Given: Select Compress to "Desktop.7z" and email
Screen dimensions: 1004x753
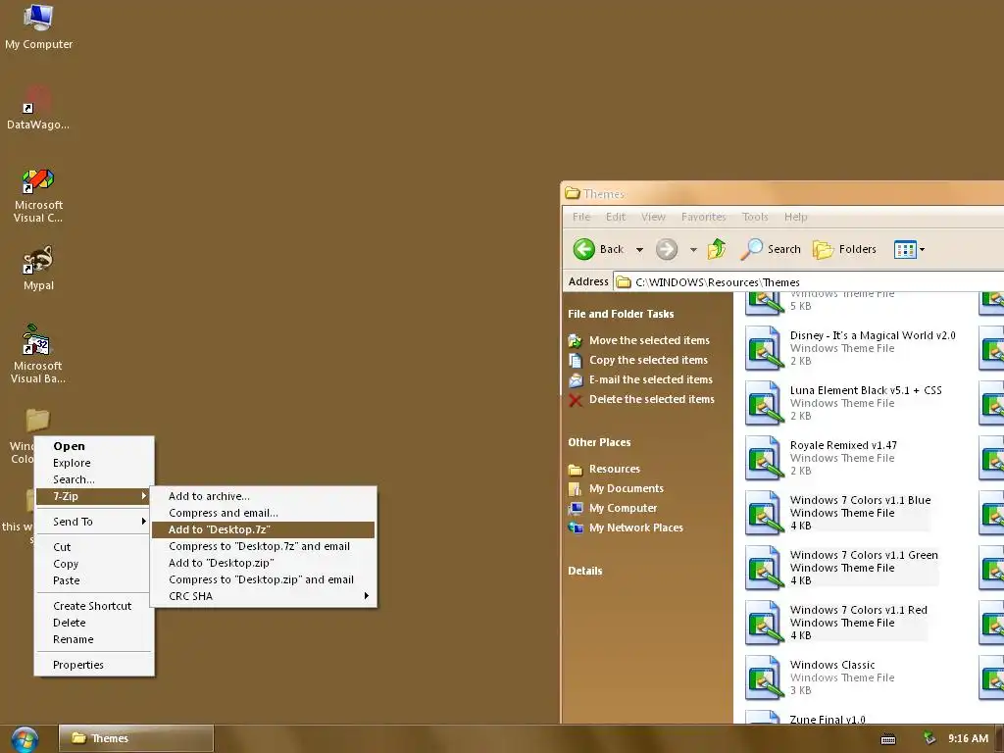Looking at the screenshot, I should coord(263,546).
